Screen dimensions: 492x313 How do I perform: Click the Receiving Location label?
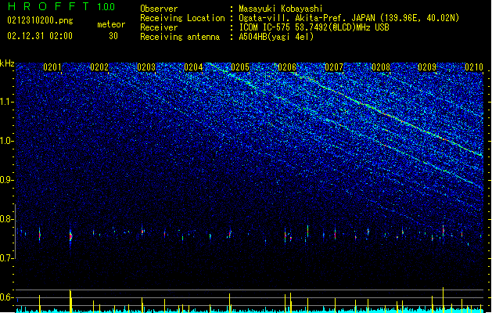[182, 18]
